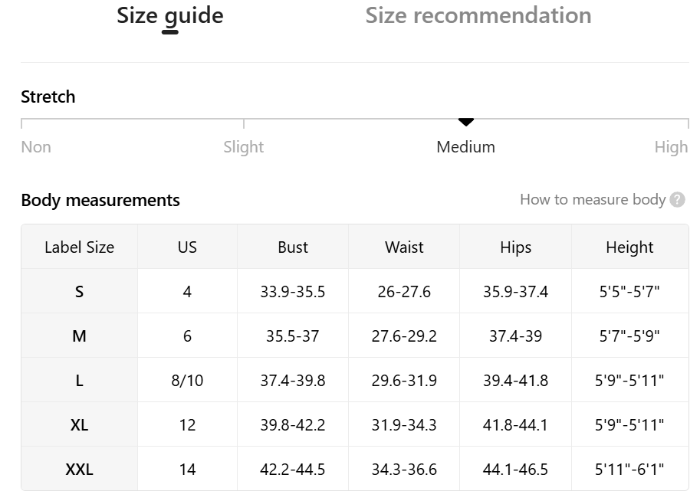Screen dimensions: 700x501
Task: Click the High stretch label
Action: tap(671, 147)
